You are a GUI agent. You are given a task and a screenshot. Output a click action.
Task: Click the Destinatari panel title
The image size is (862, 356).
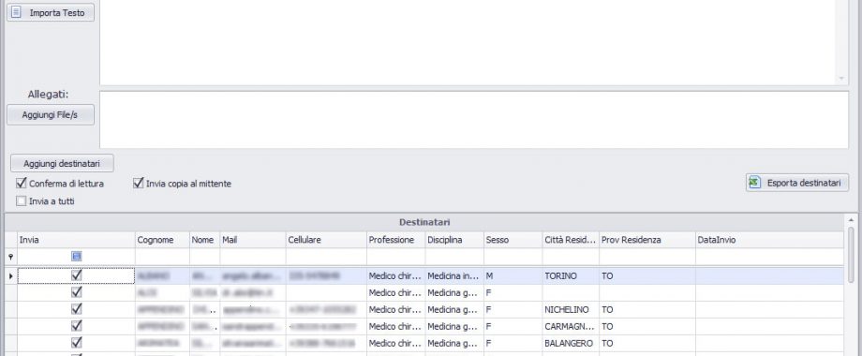coord(424,222)
